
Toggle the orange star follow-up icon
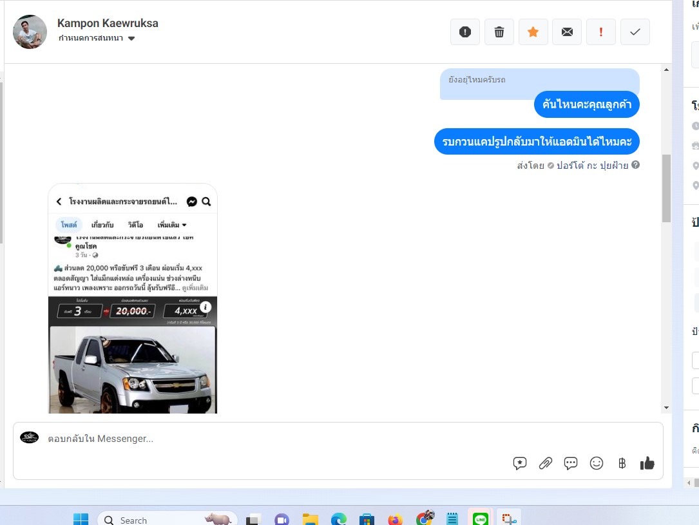pyautogui.click(x=533, y=32)
